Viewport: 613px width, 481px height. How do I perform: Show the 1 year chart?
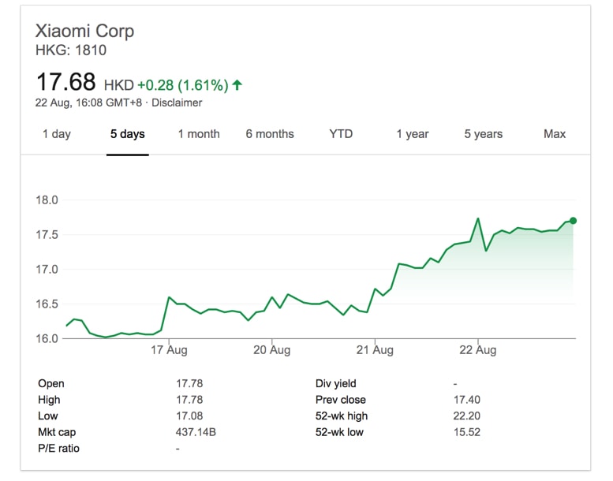click(x=413, y=134)
